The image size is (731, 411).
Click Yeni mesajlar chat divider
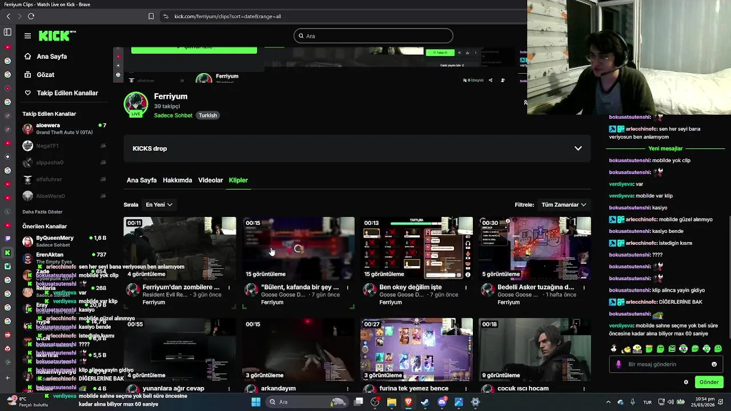(x=665, y=149)
